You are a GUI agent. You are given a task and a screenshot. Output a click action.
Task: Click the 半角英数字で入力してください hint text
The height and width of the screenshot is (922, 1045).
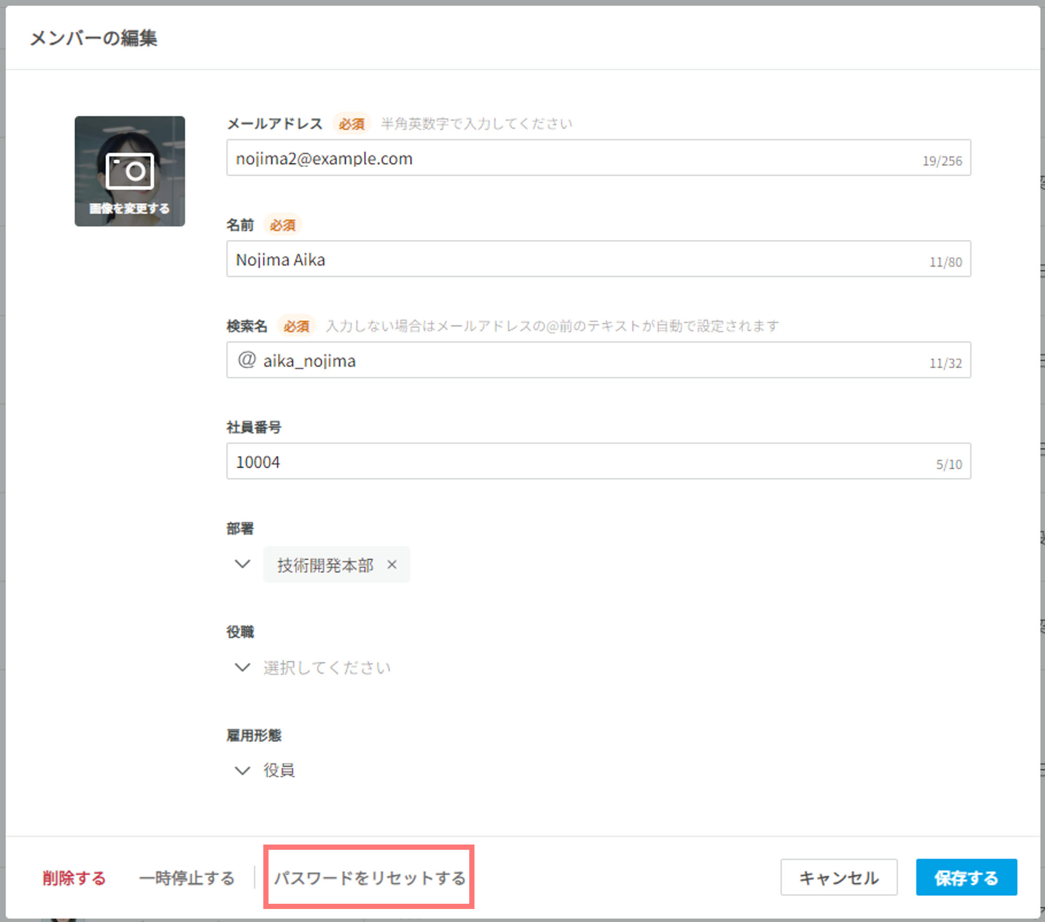pos(477,124)
